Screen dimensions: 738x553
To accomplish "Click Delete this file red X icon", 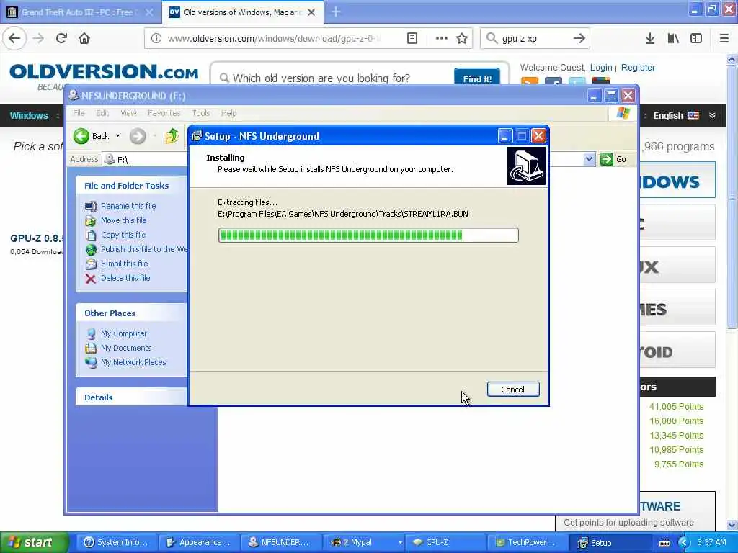I will click(90, 279).
